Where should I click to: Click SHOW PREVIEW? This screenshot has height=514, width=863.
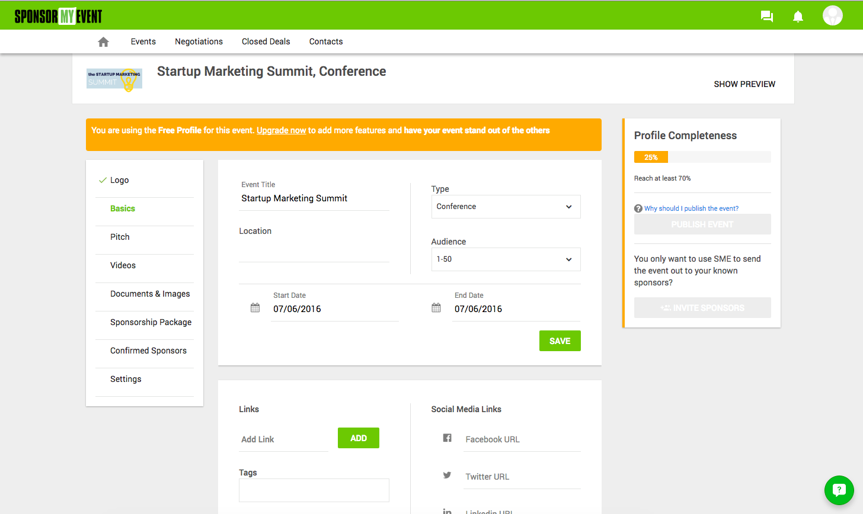(744, 84)
